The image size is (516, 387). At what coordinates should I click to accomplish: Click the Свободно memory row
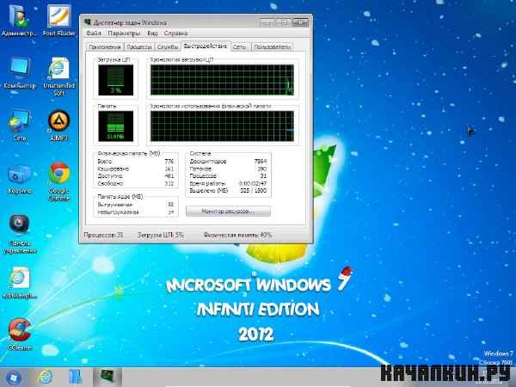coord(136,184)
